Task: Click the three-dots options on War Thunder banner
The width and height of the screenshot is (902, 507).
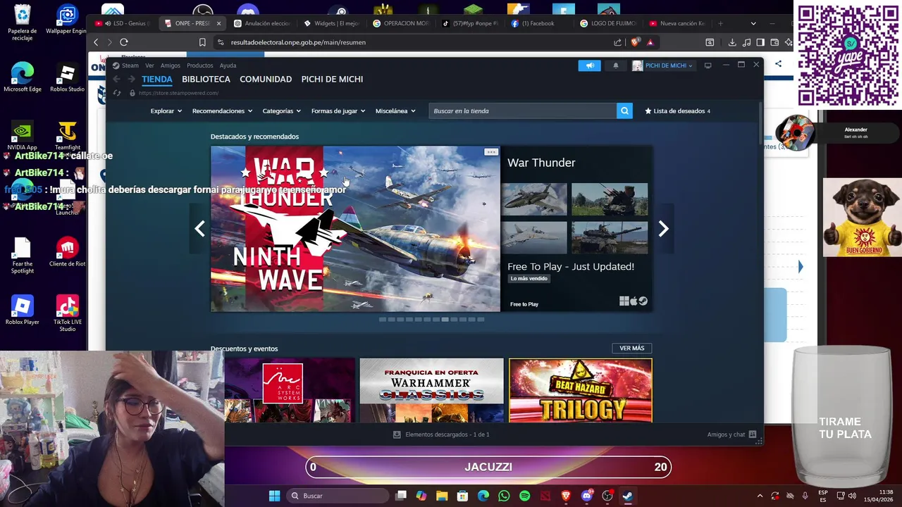Action: click(491, 152)
